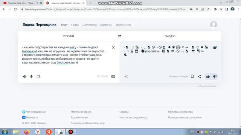241x135 pixels.
Task: Open Bandicam recorder in taskbar
Action: pyautogui.click(x=71, y=132)
